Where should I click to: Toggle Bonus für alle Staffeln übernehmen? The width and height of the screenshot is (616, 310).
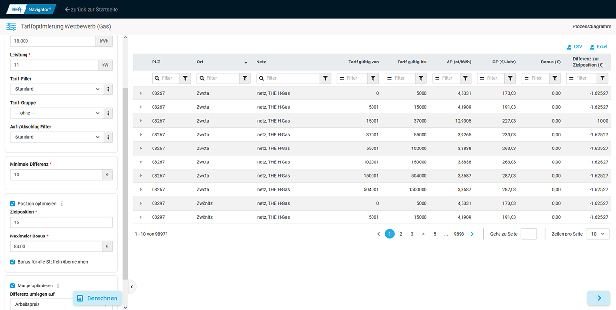13,262
